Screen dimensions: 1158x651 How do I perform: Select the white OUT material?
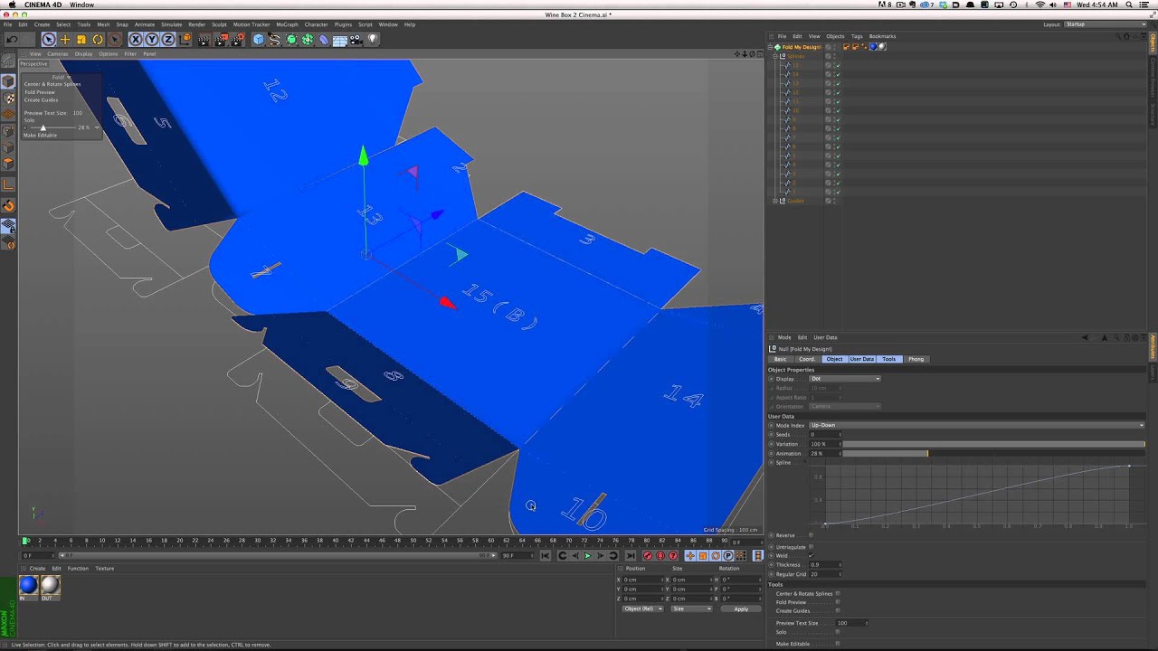(x=50, y=585)
